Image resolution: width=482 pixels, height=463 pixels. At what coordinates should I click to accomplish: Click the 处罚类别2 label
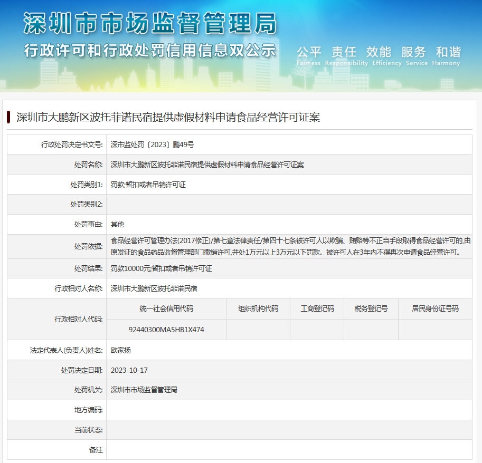click(x=87, y=204)
